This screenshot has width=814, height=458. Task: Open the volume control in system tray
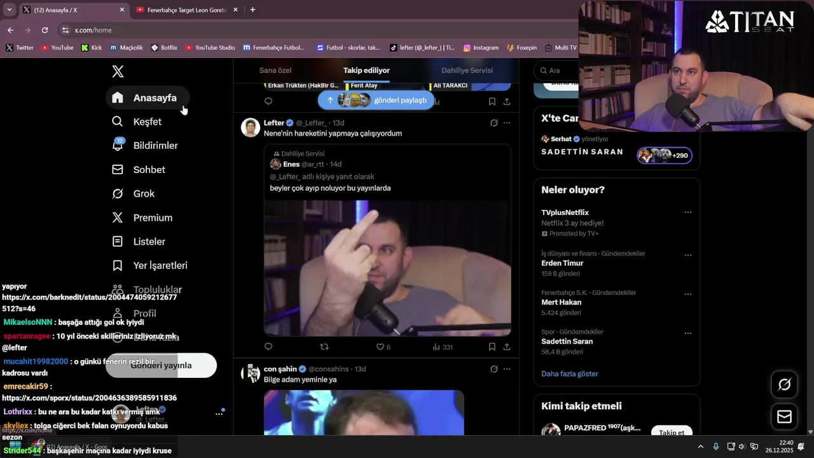[742, 447]
